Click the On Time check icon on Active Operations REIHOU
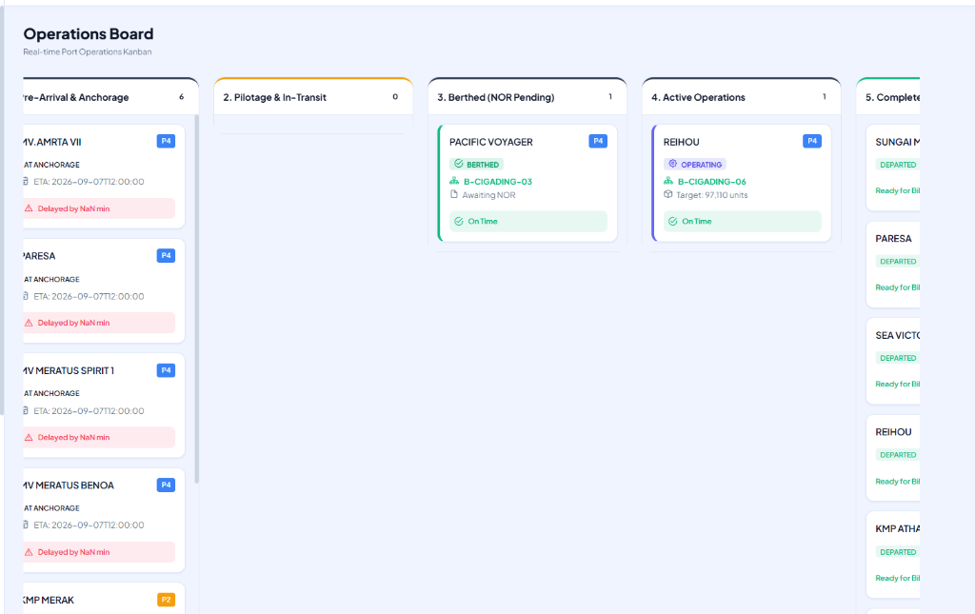This screenshot has height=614, width=975. click(673, 221)
